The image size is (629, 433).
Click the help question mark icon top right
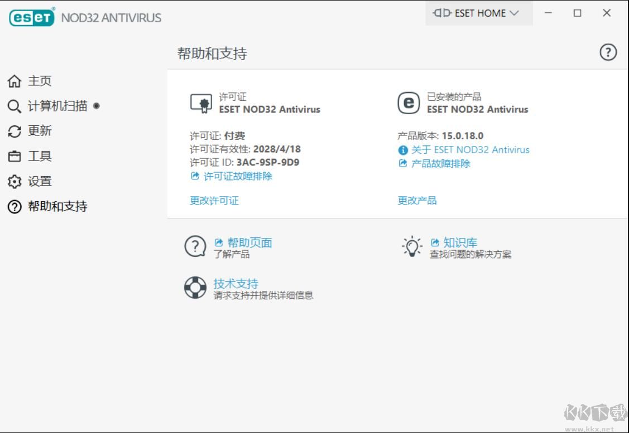tap(608, 52)
